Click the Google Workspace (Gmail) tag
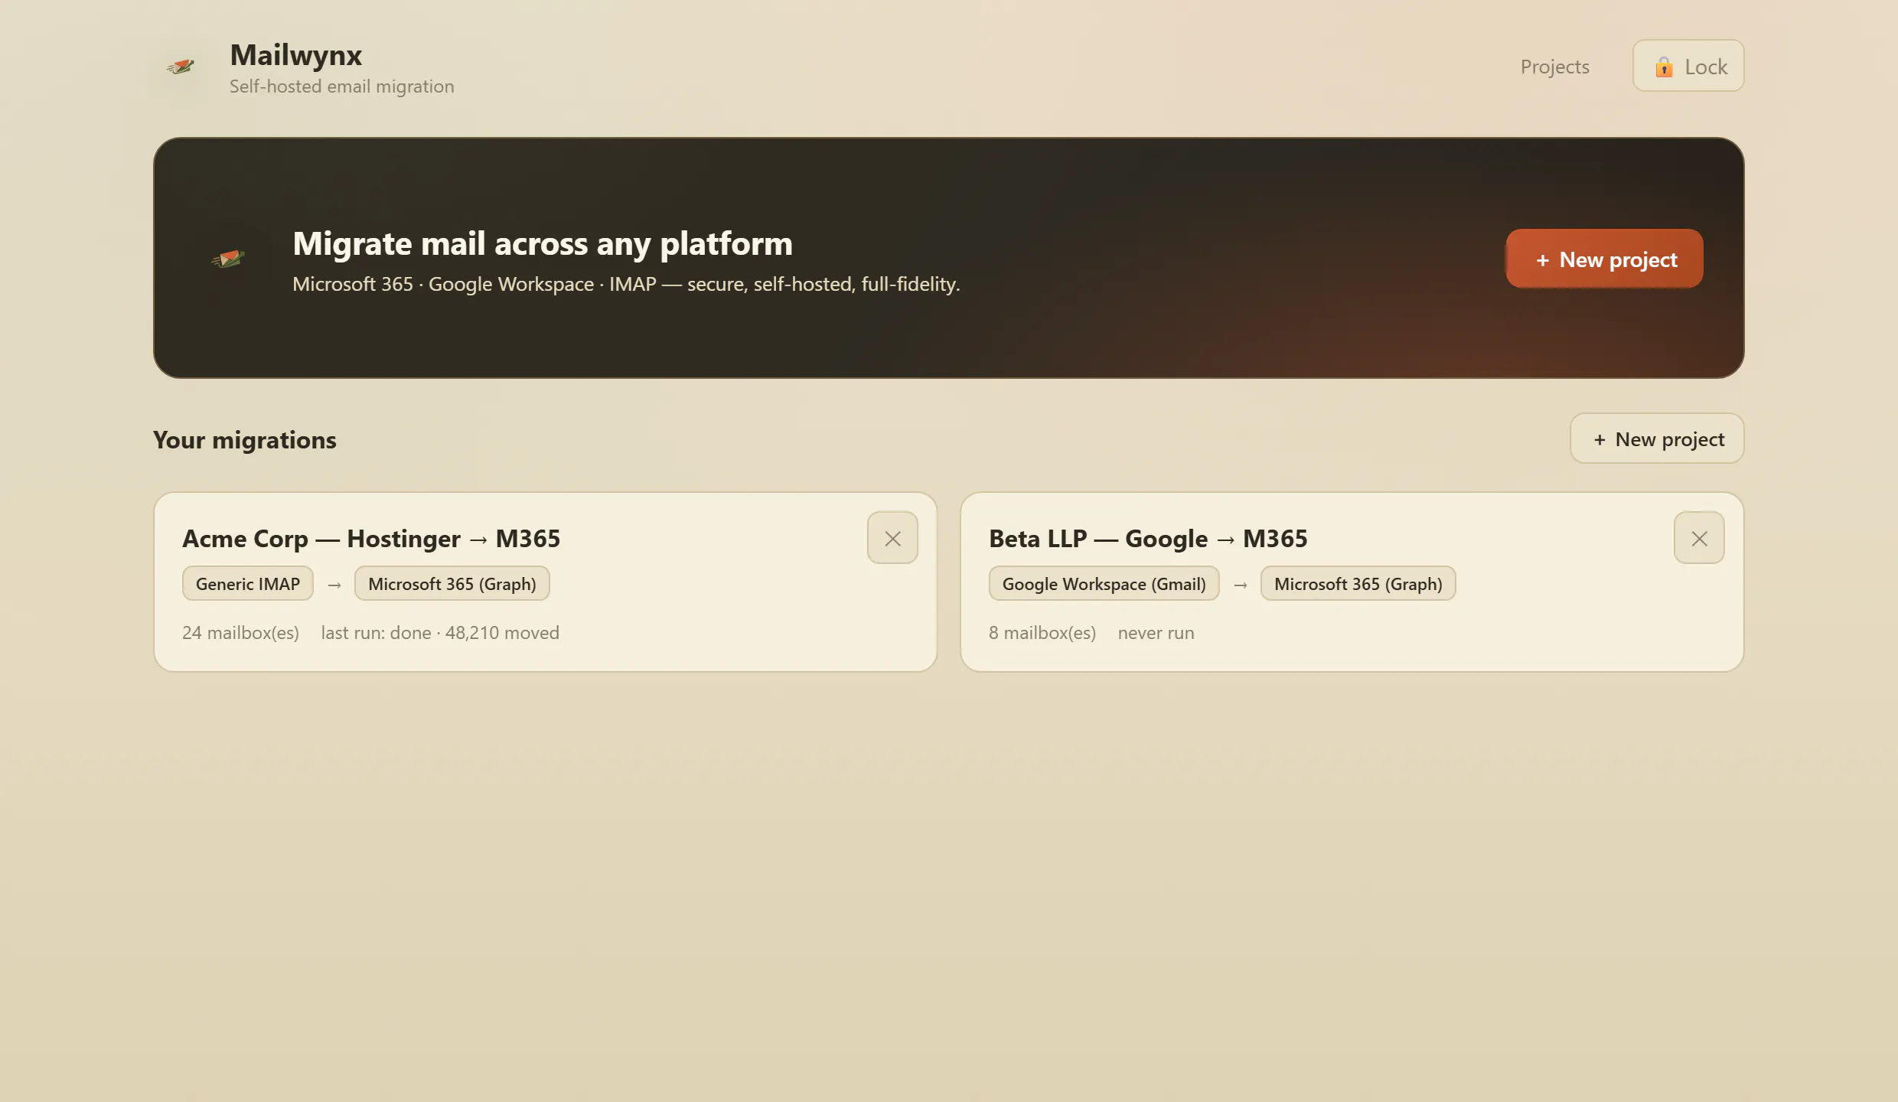1898x1102 pixels. (1104, 584)
